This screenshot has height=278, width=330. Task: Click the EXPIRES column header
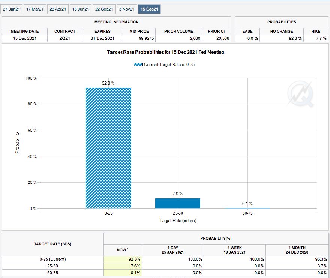(x=102, y=31)
